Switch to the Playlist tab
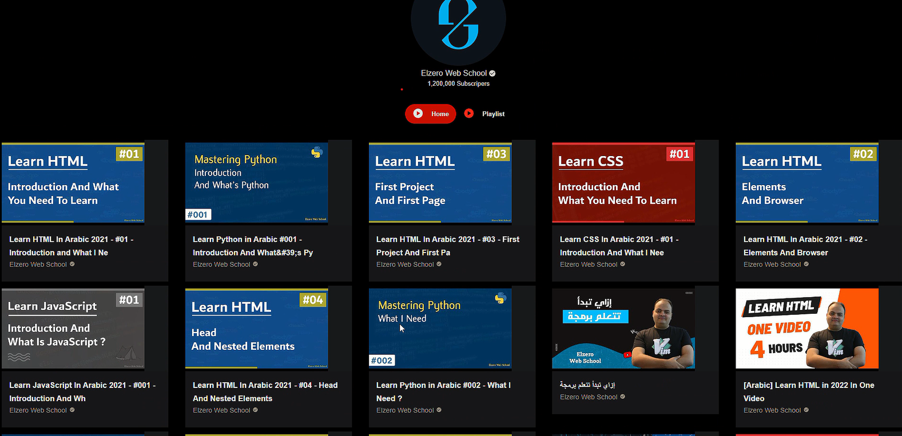 pos(484,114)
